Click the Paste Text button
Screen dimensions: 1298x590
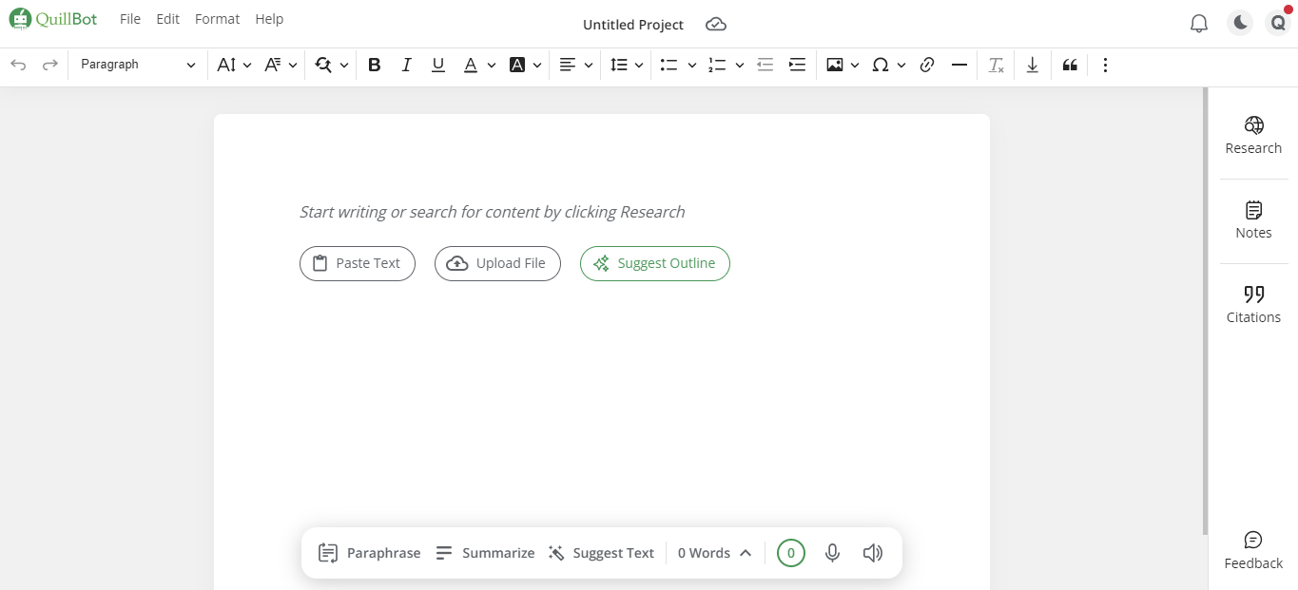coord(358,263)
